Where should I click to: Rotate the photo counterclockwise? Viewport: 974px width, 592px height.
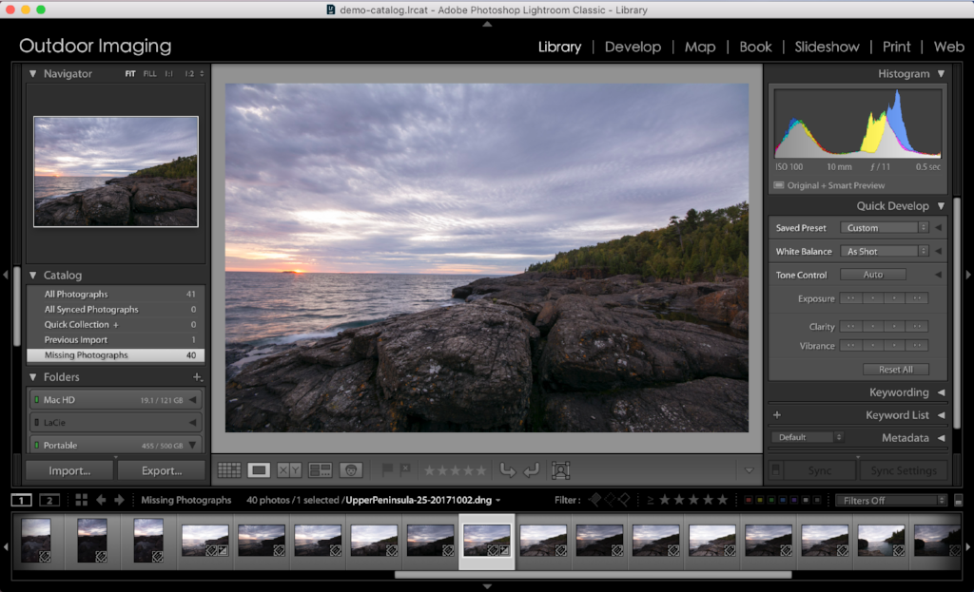coord(508,470)
